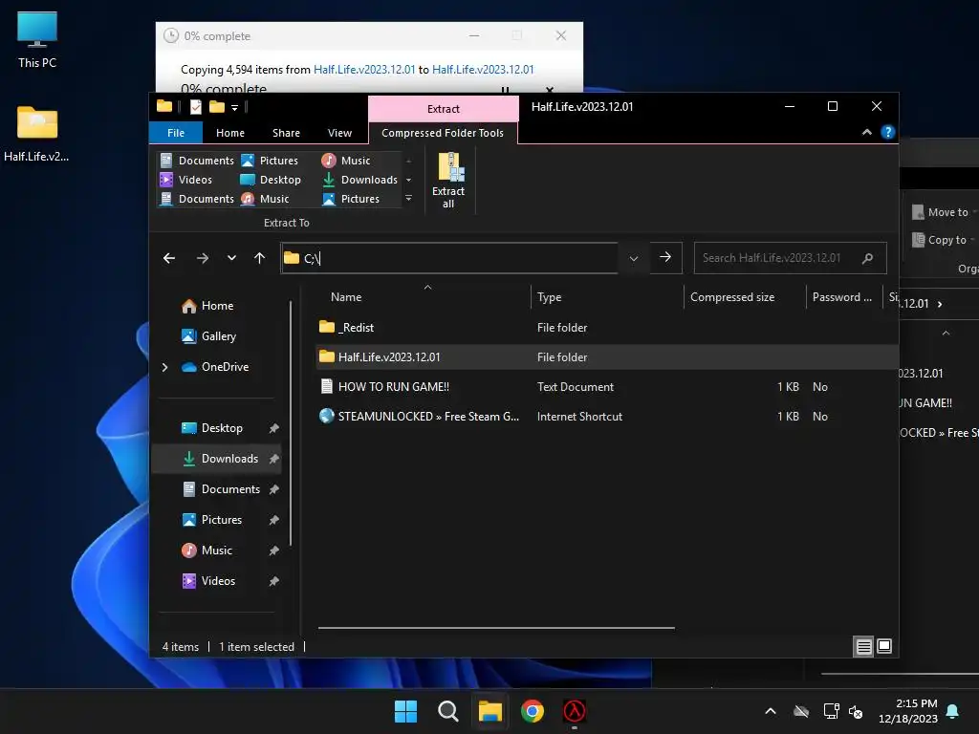The image size is (979, 734).
Task: Open the File menu
Action: [176, 133]
